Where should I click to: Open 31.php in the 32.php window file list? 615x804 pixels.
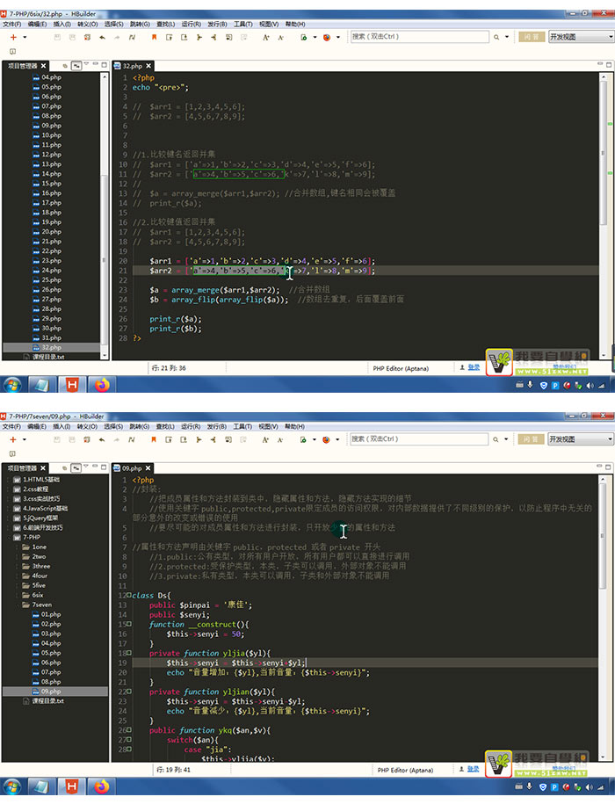51,338
